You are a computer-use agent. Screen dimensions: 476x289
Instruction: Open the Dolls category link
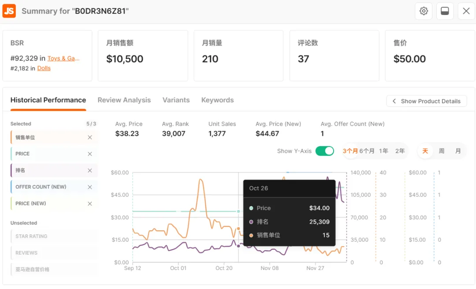[x=44, y=68]
